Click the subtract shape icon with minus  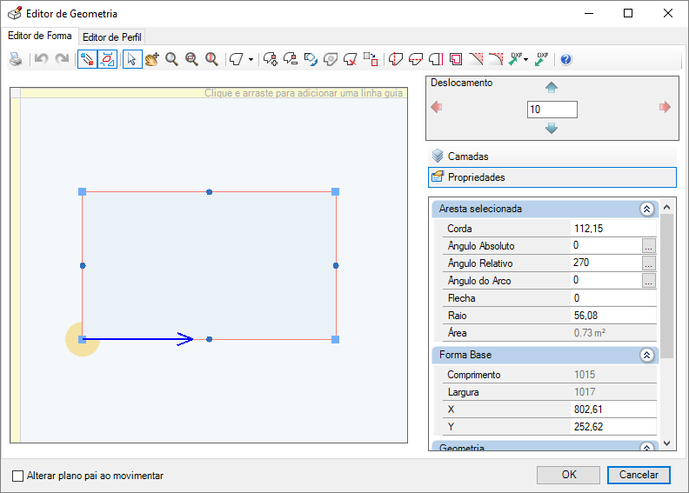point(291,59)
